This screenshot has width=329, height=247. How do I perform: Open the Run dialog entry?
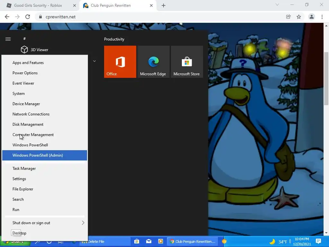tap(44, 210)
